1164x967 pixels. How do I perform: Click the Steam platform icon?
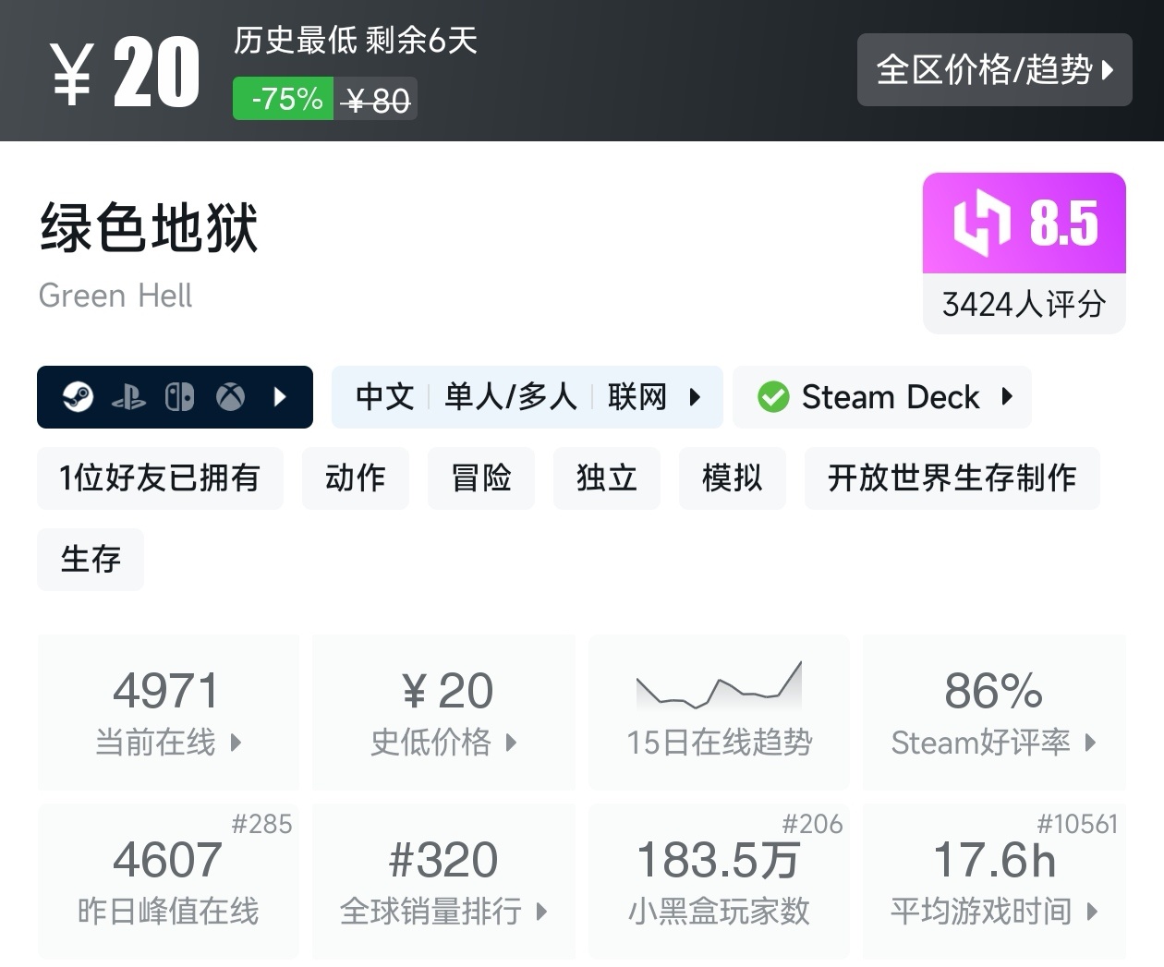click(78, 397)
